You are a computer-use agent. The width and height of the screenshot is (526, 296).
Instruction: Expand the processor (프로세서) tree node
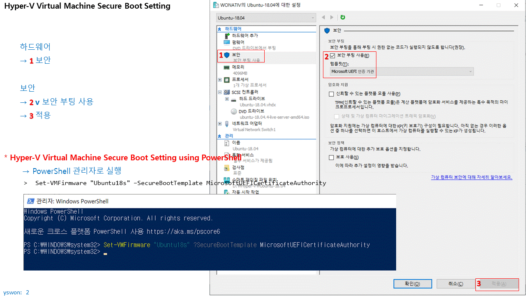[220, 79]
